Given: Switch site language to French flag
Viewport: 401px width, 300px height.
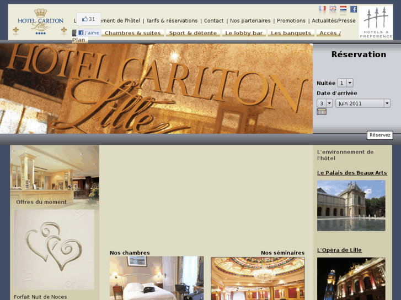Looking at the screenshot, I should pos(322,9).
